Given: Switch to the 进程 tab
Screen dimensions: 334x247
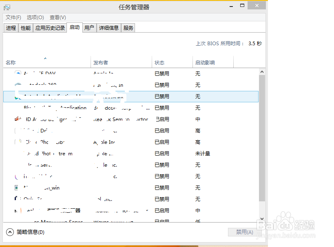Looking at the screenshot, I should tap(11, 27).
